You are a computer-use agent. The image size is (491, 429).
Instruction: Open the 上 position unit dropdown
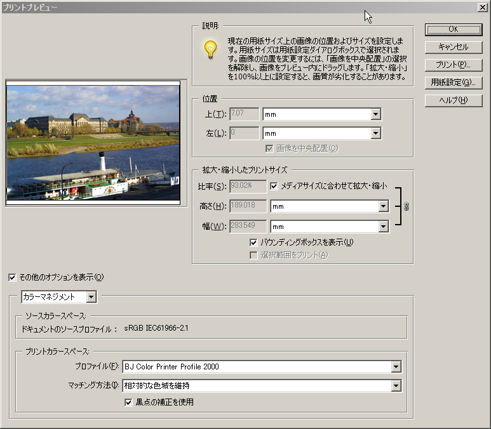[x=375, y=114]
